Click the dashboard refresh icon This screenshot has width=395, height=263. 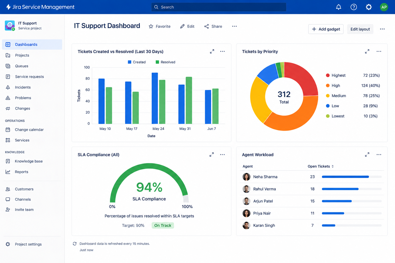pyautogui.click(x=75, y=244)
